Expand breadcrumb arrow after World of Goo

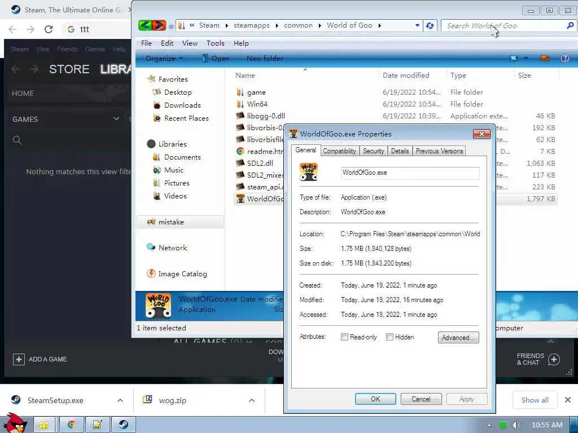pos(379,25)
